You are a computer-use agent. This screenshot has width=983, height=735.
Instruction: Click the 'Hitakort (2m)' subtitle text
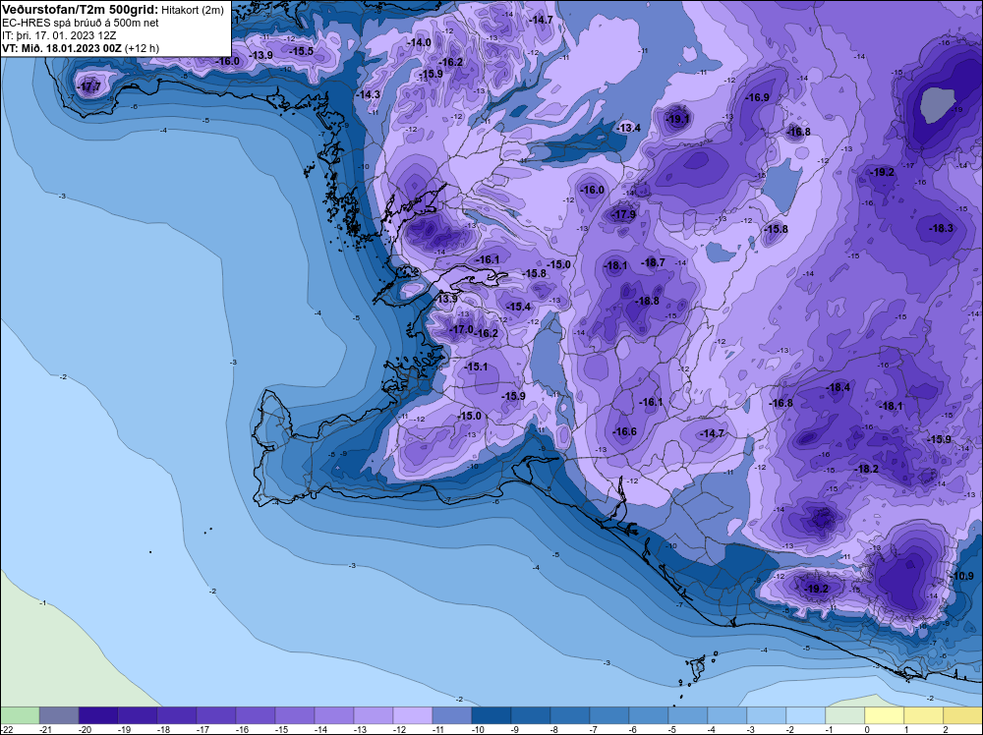(x=193, y=10)
